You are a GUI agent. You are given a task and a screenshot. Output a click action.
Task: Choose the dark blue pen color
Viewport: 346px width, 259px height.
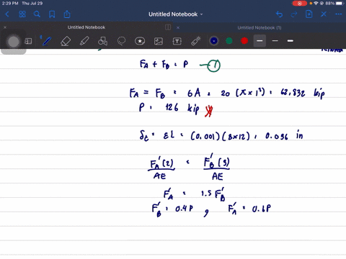[x=214, y=41]
